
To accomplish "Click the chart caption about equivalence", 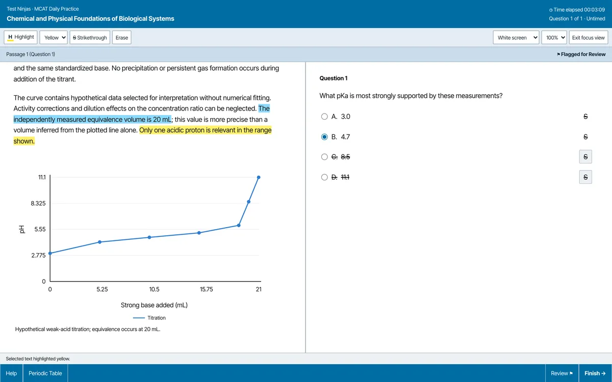I will (x=88, y=330).
